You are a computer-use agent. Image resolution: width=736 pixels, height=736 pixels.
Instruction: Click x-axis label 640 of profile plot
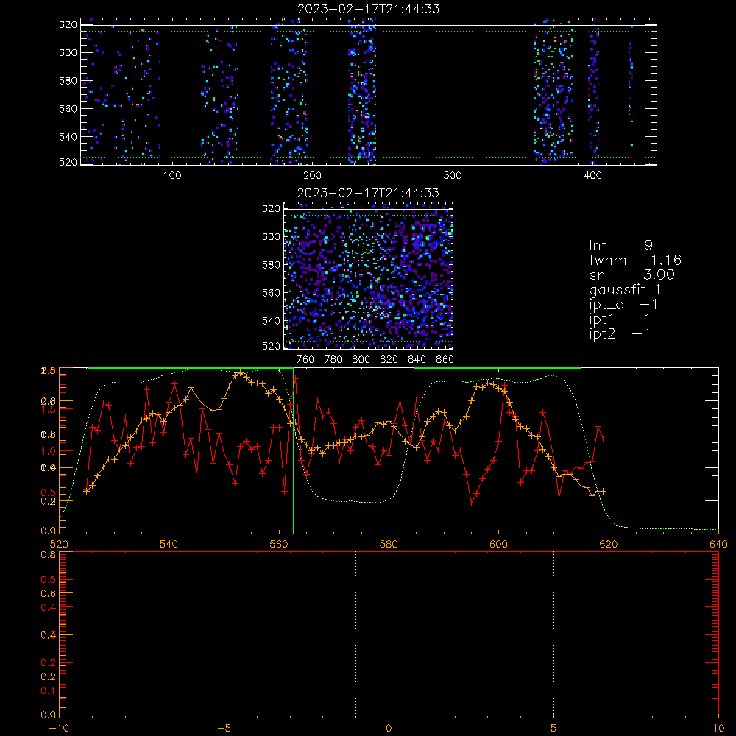718,544
